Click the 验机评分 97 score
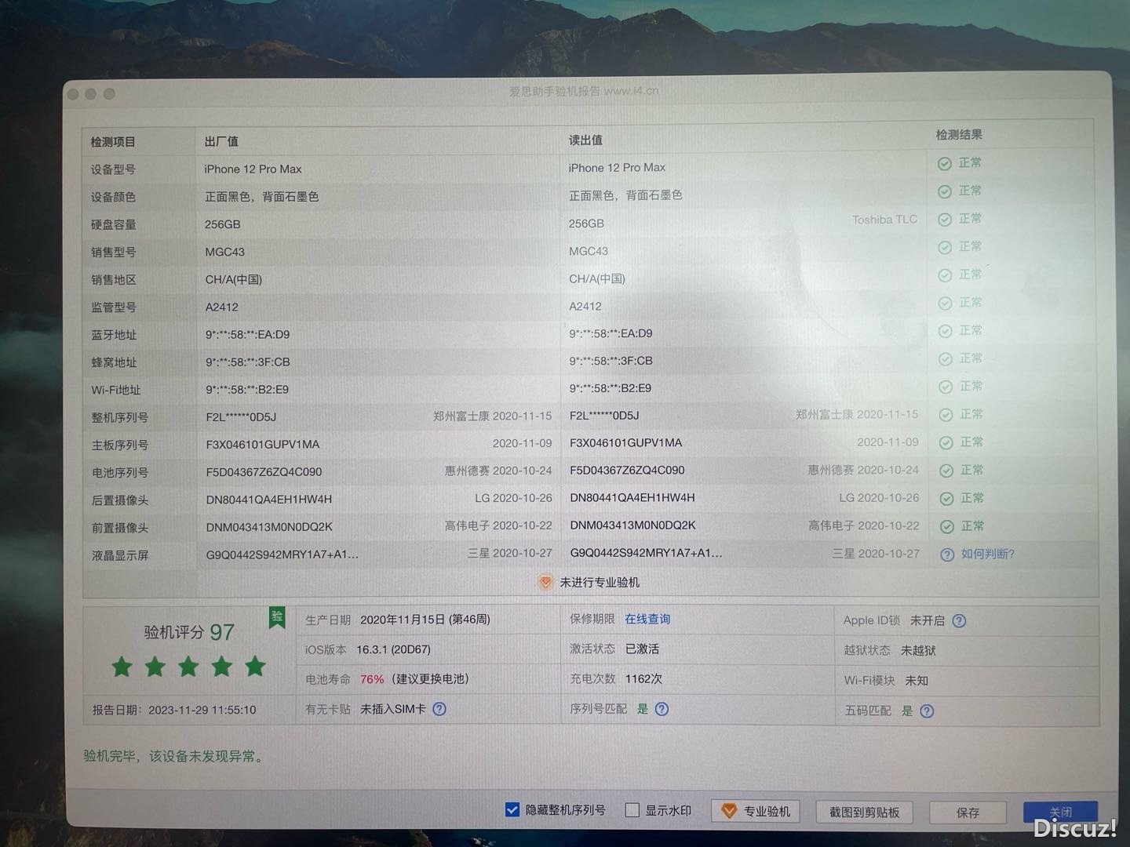Viewport: 1130px width, 847px height. tap(188, 632)
